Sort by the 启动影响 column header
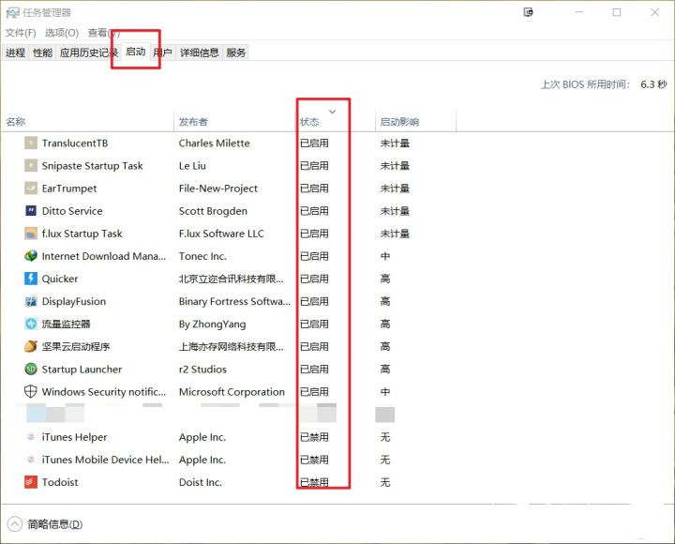This screenshot has height=544, width=675. tap(399, 122)
